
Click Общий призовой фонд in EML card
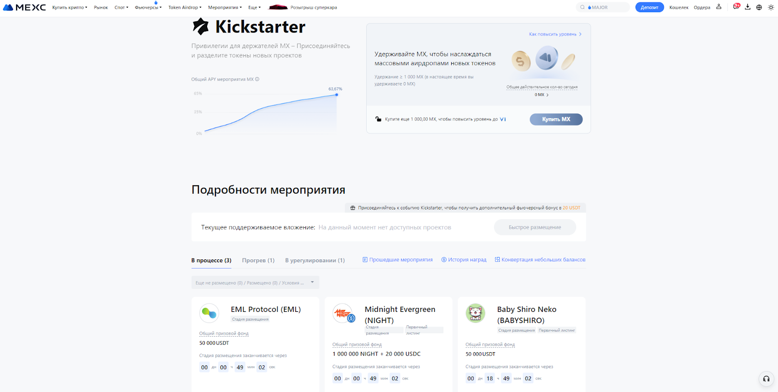(x=224, y=334)
